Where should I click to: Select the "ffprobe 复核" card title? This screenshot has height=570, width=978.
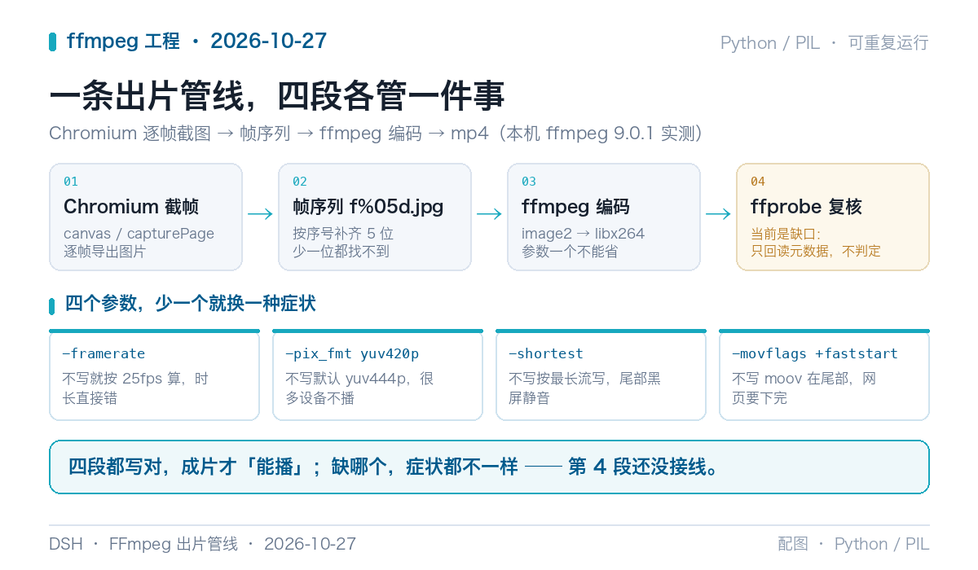pos(806,207)
